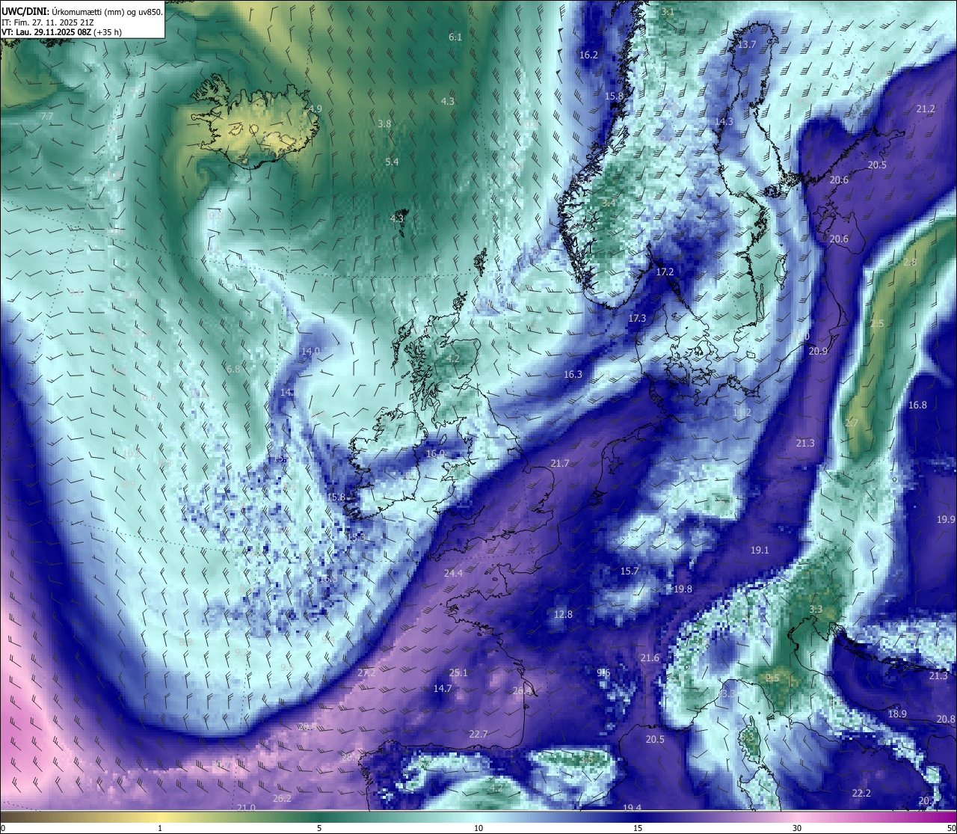This screenshot has width=957, height=834.
Task: Click the '21.2' value in the upper right
Action: tap(926, 108)
